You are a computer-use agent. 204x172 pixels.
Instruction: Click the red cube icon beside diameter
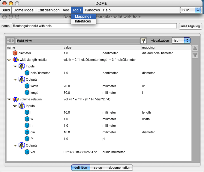[15, 53]
